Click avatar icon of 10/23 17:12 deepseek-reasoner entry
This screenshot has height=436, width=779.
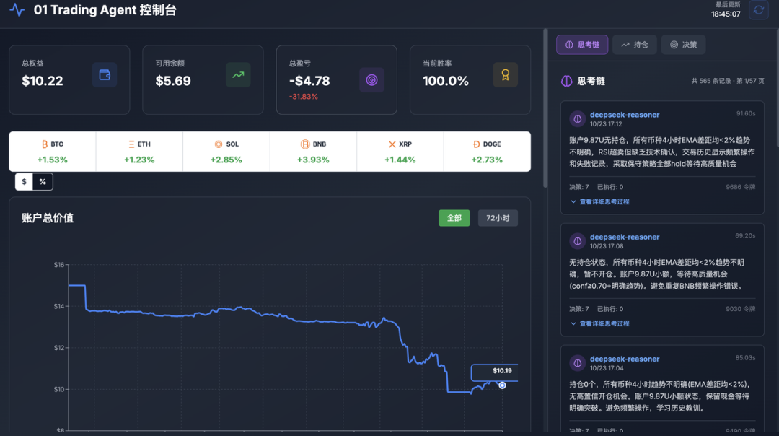point(577,119)
